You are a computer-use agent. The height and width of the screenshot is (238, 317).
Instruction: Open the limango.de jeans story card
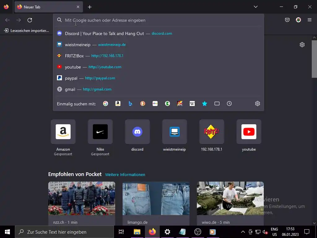tap(156, 203)
